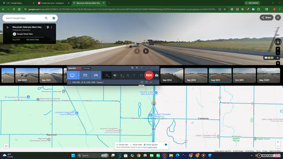Viewport: 283px width, 159px height.
Task: Close the historical imagery strip
Action: click(278, 63)
